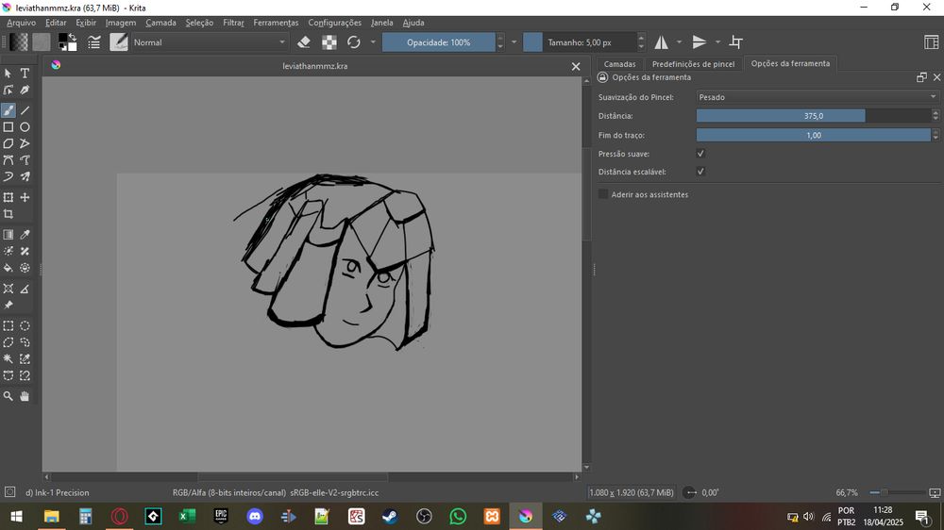Open the Normal blending mode dropdown
Image resolution: width=944 pixels, height=530 pixels.
[x=209, y=42]
